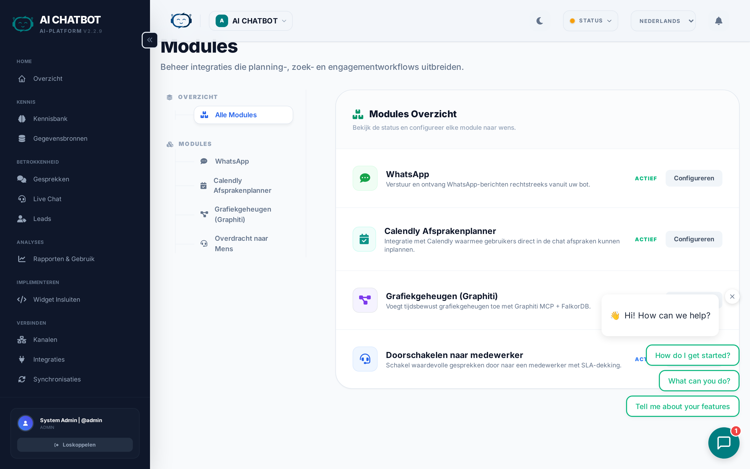This screenshot has width=750, height=469.
Task: Open Calendly Afsprakenplanner in the module tree
Action: coord(242,186)
